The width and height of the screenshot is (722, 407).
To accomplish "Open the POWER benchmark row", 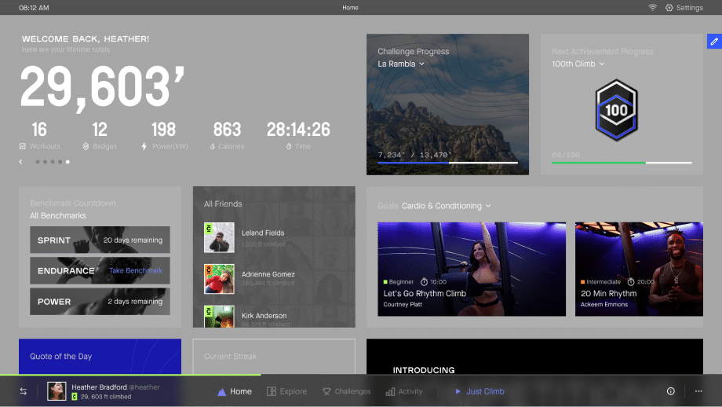I will 100,302.
